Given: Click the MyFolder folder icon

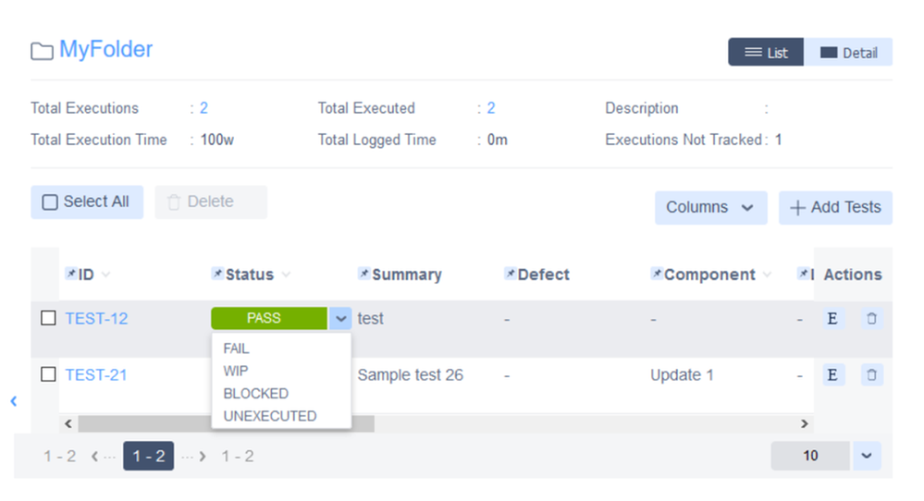Looking at the screenshot, I should (x=42, y=51).
